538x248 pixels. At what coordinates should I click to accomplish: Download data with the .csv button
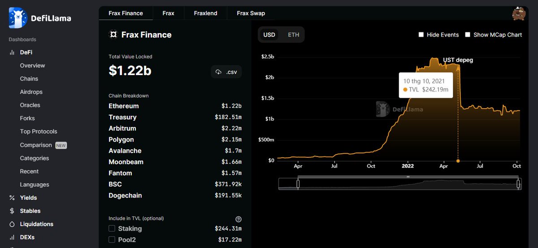coord(226,72)
